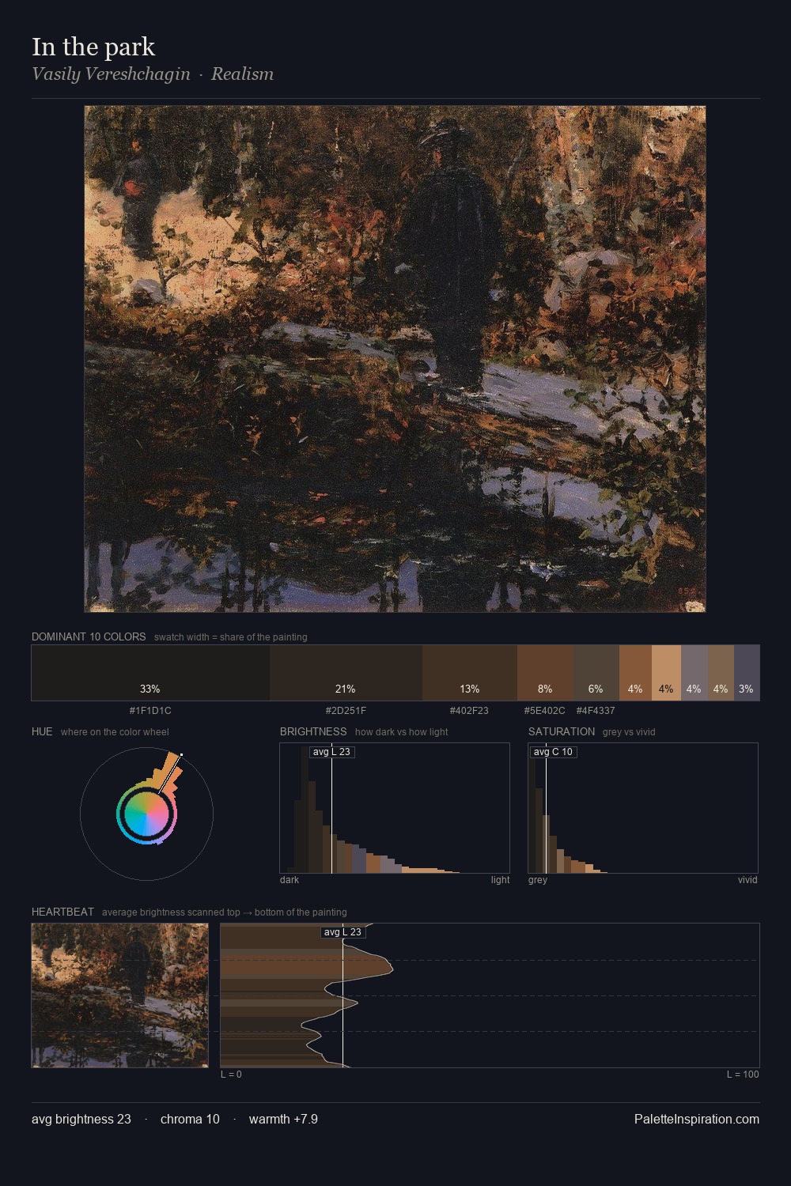This screenshot has width=791, height=1186.
Task: Click 'DOMINANT 10 COLORS' heading
Action: point(89,636)
